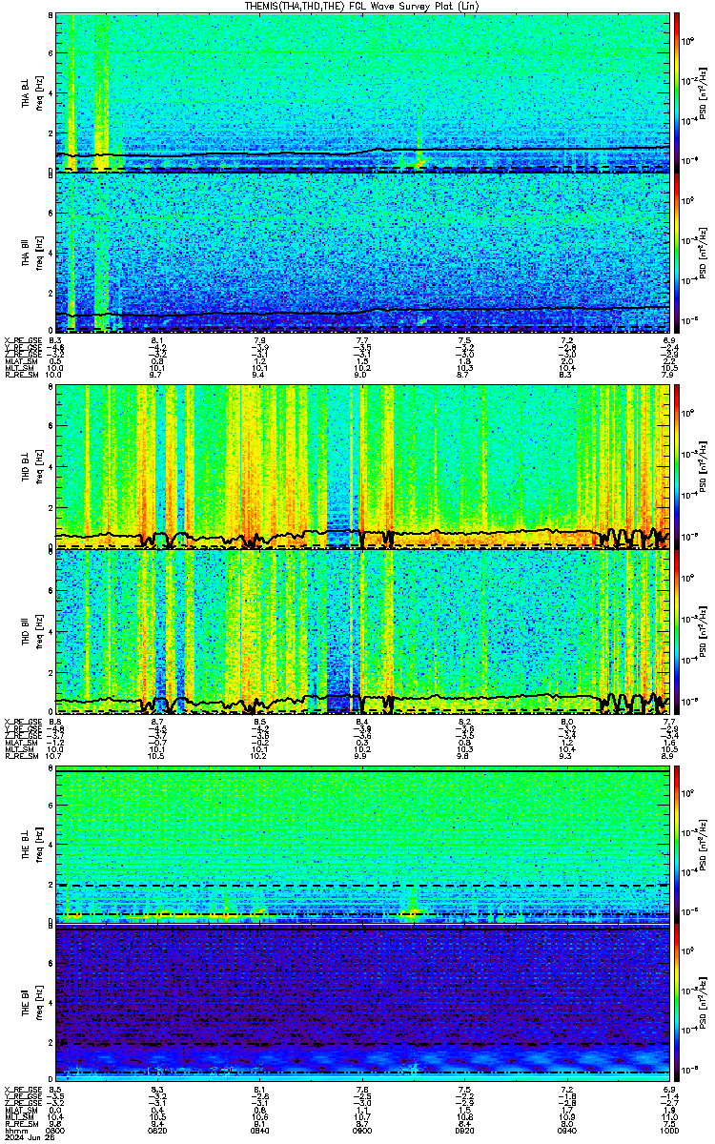This screenshot has height=1144, width=715.
Task: Click the 0820 time tick label
Action: pos(157,1132)
